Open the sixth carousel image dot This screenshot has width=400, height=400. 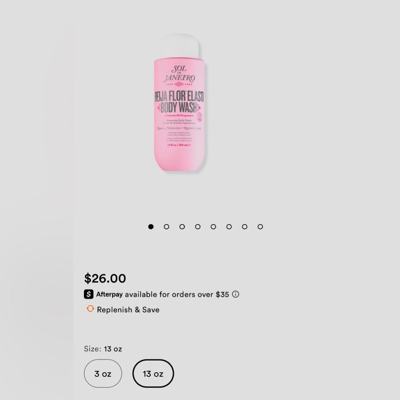pyautogui.click(x=229, y=226)
